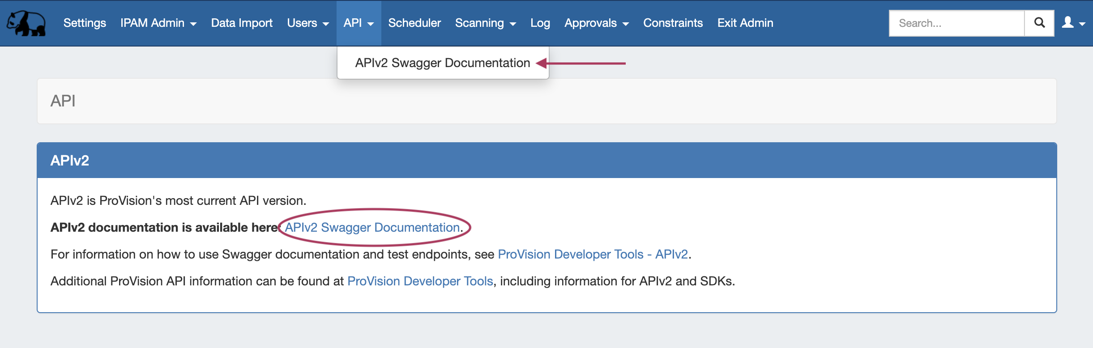Screen dimensions: 1093x348
Task: Expand the IPAM Admin dropdown
Action: click(x=158, y=23)
